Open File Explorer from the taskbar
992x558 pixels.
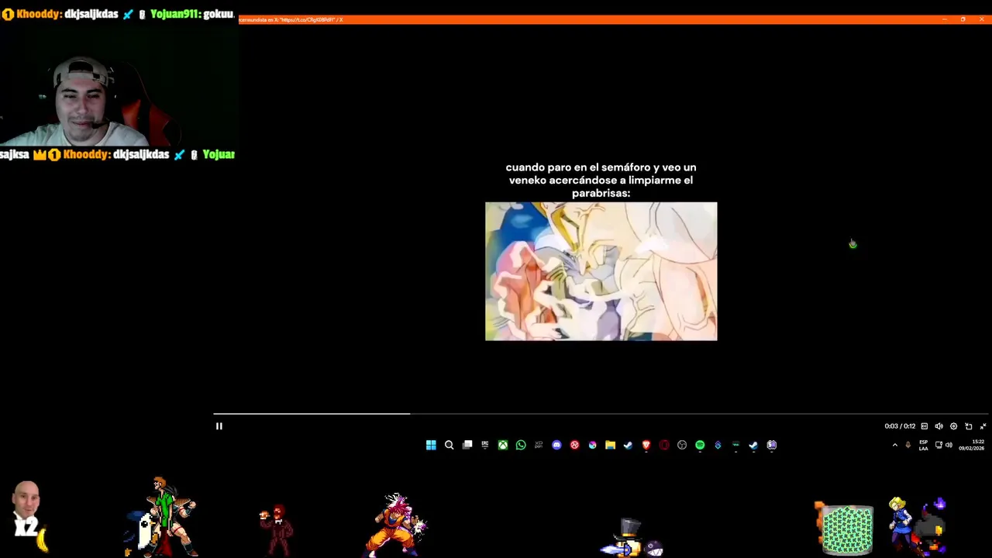coord(610,445)
